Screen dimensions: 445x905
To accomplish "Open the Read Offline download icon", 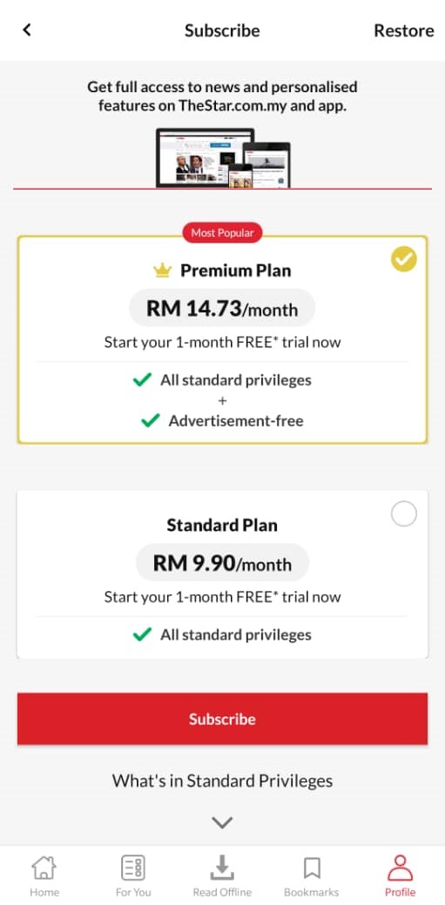I will point(222,868).
